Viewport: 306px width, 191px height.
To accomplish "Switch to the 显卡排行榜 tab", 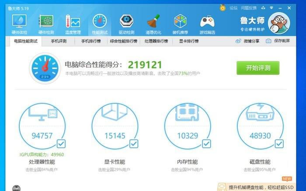I will pos(189,41).
